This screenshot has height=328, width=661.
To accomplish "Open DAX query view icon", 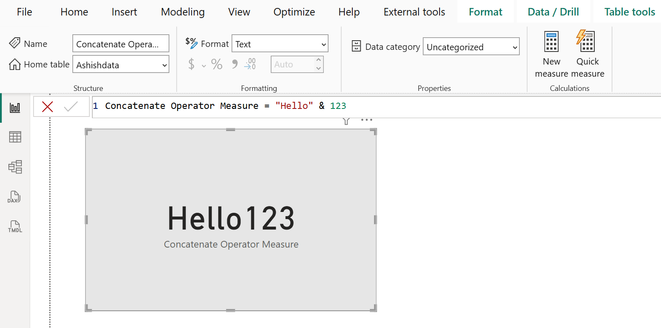I will pyautogui.click(x=14, y=197).
